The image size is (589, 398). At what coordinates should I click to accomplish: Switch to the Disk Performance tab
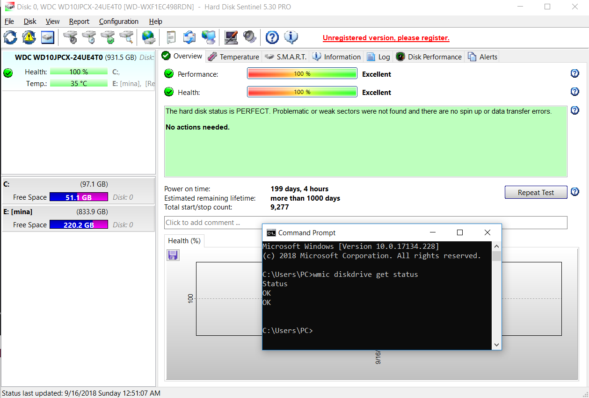(429, 57)
